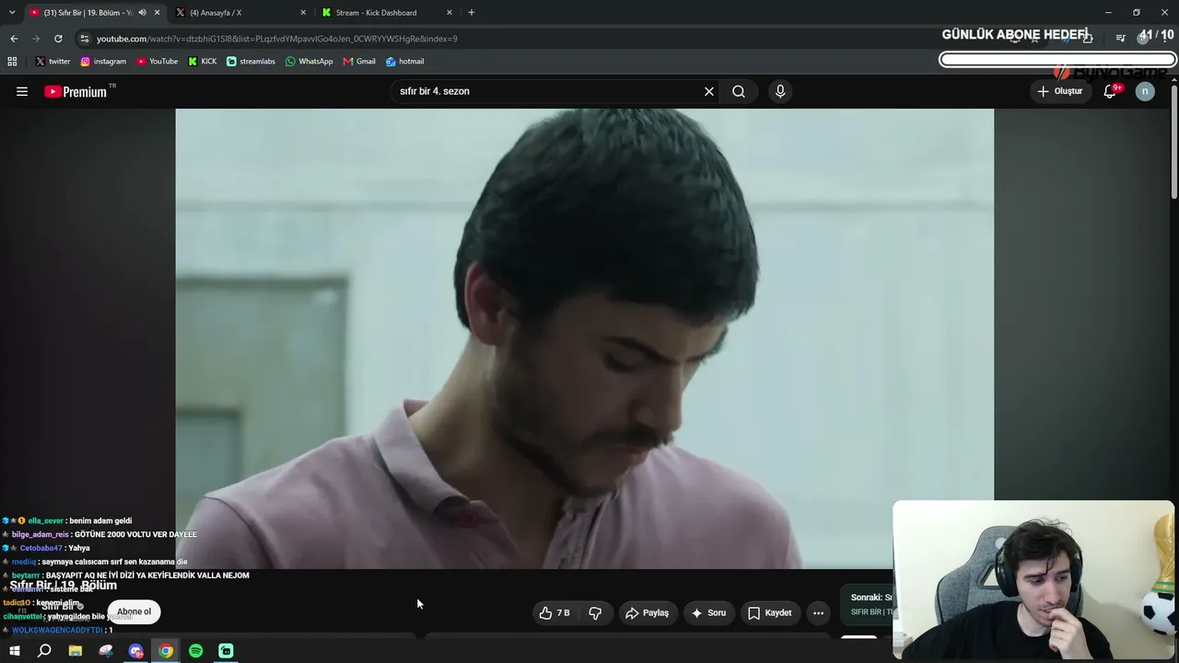Go back with the browser arrow
The height and width of the screenshot is (663, 1179).
click(14, 39)
